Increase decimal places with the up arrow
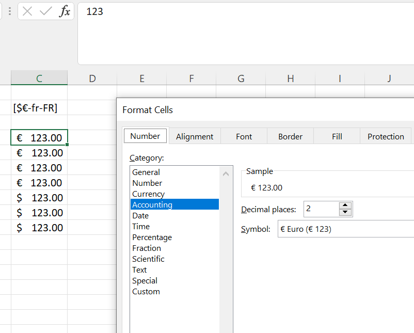 (x=345, y=205)
